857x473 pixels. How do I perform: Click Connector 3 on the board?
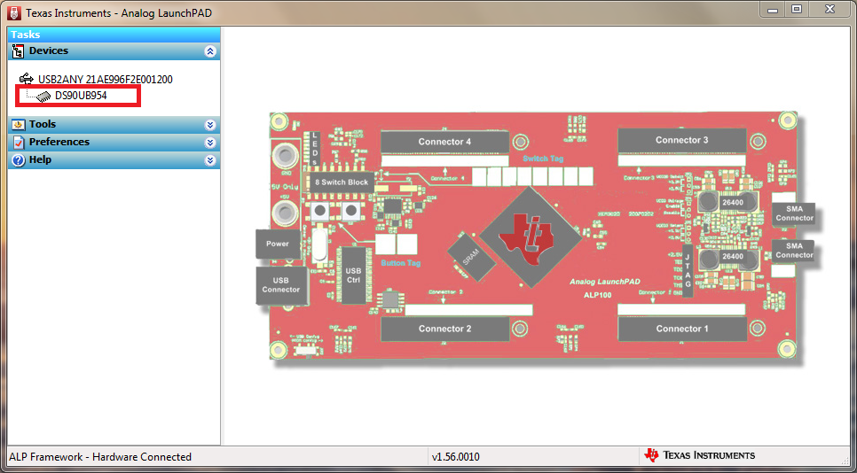point(681,140)
